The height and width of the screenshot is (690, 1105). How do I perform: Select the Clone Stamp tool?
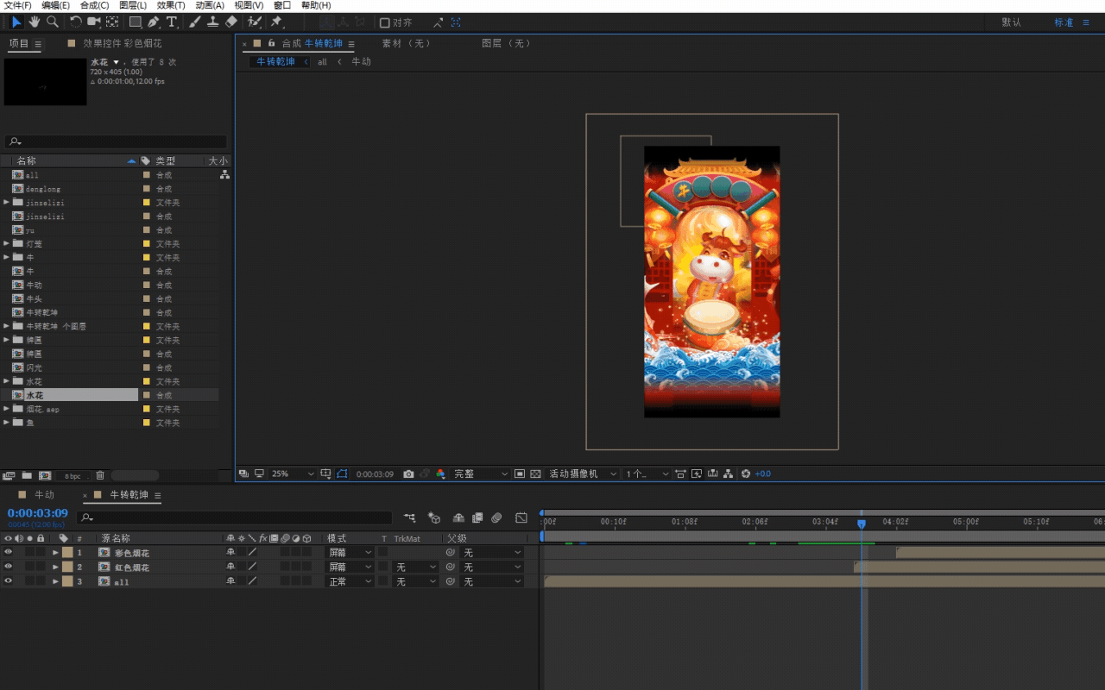point(212,22)
